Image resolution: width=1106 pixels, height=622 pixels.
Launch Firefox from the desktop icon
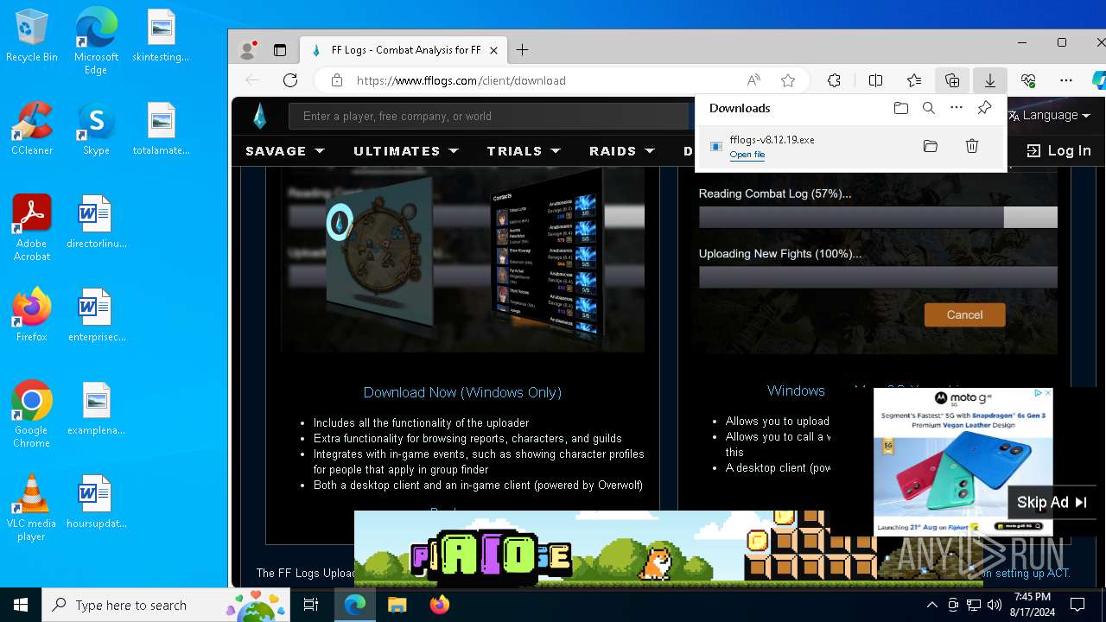32,315
